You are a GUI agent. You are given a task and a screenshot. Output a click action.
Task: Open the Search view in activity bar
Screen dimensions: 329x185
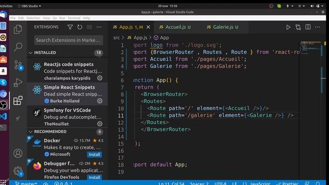18,47
